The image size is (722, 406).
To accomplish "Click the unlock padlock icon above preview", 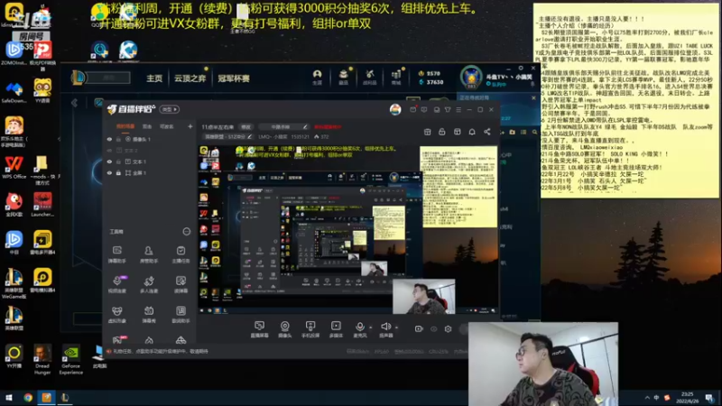I will [x=442, y=132].
